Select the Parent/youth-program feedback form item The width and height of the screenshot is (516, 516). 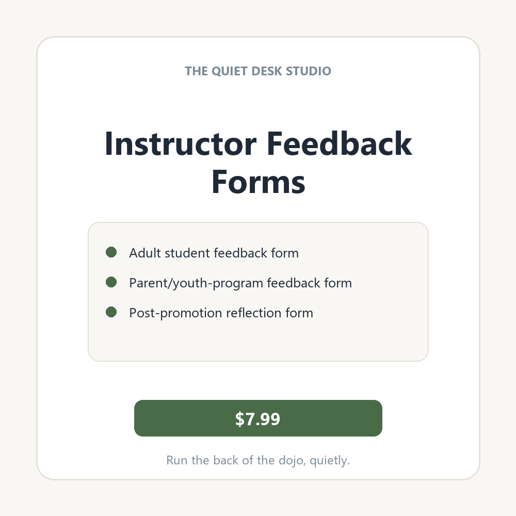[x=240, y=283]
